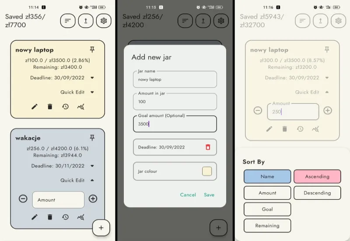Remove deadline with red trash icon in dialog
The width and height of the screenshot is (350, 241).
point(208,147)
